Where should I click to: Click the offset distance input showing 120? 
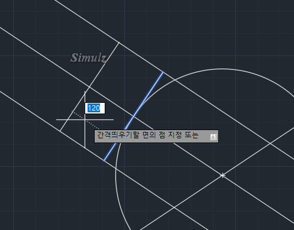(x=95, y=108)
